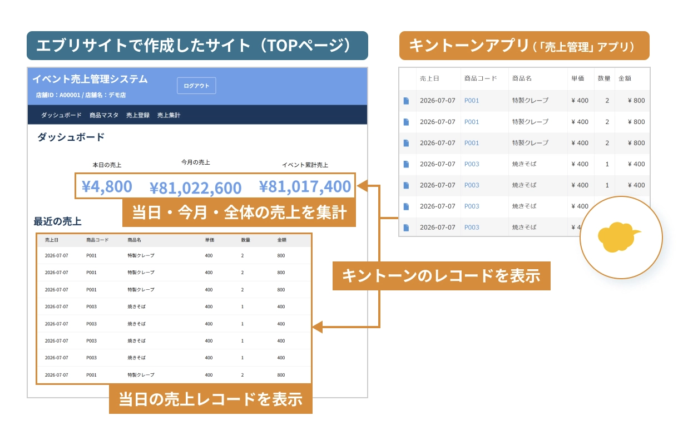Viewport: 683px width, 445px height.
Task: Click the 商品コード column header in the kintone app
Action: [x=481, y=79]
